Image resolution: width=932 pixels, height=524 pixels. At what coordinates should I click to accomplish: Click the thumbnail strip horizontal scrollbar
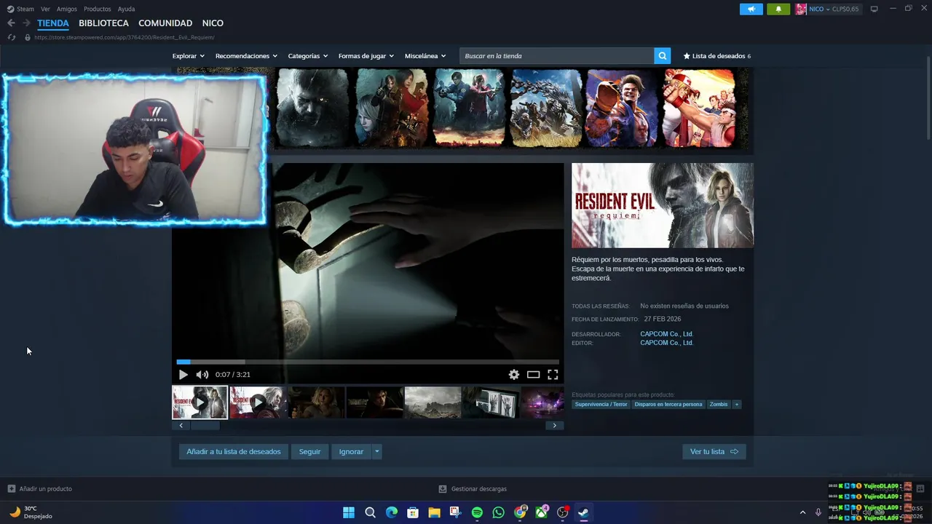click(205, 426)
